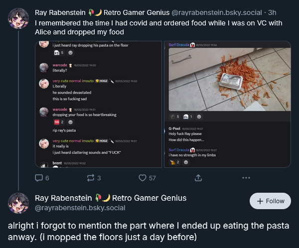This screenshot has height=248, width=299.
Task: Click the reply comment icon
Action: click(x=39, y=178)
